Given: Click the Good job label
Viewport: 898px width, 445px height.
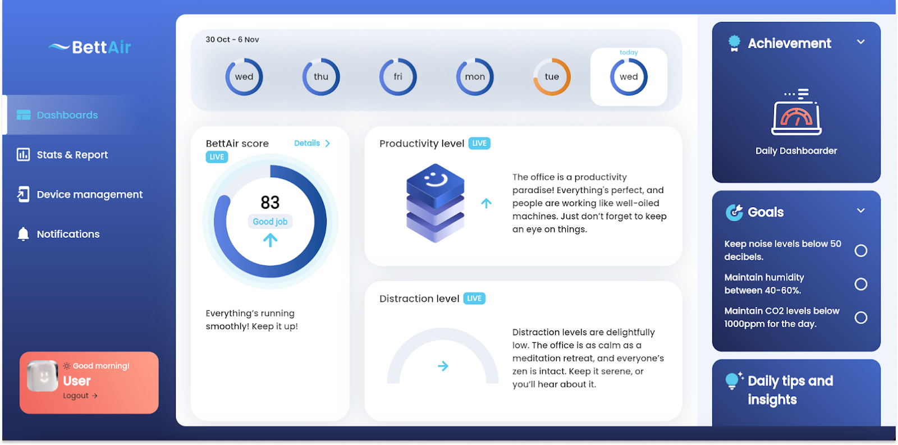Looking at the screenshot, I should click(270, 222).
